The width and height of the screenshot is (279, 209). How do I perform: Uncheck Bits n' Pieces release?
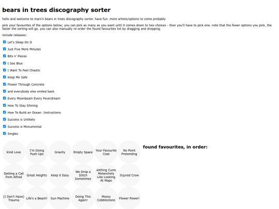pyautogui.click(x=5, y=56)
